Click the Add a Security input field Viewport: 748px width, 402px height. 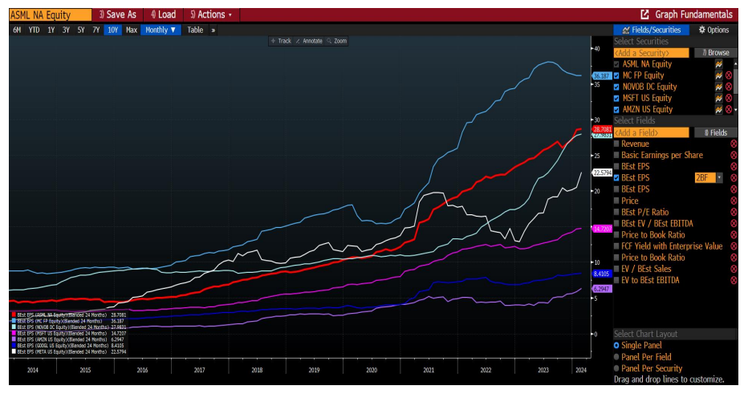[x=651, y=52]
